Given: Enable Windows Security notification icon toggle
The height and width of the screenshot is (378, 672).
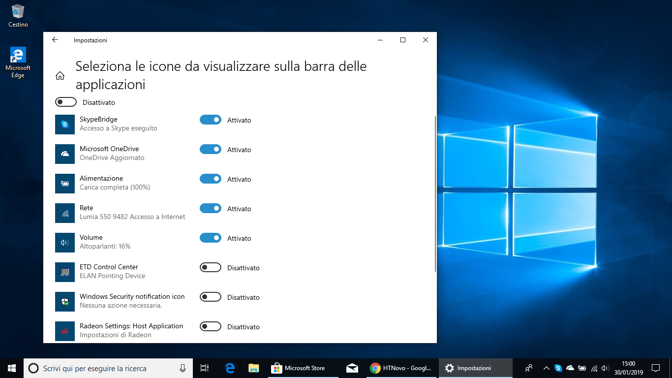Looking at the screenshot, I should click(x=211, y=297).
